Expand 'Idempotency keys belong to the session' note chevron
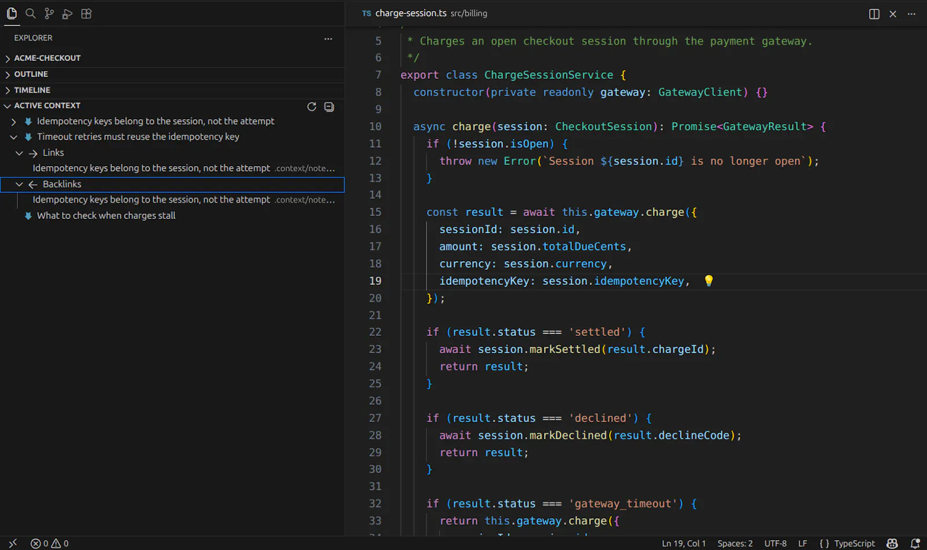Viewport: 927px width, 550px height. (x=14, y=122)
